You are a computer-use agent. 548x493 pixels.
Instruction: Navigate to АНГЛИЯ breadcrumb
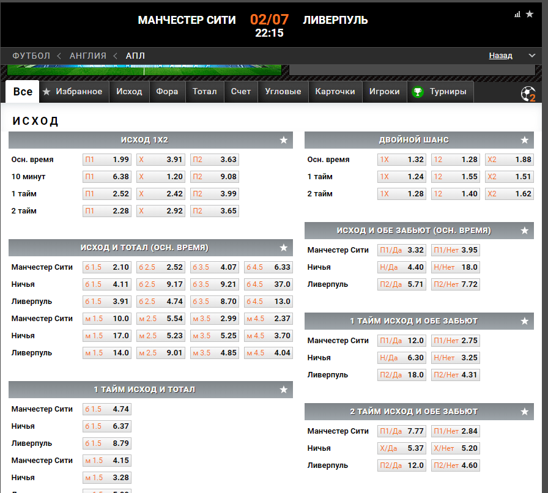(87, 56)
